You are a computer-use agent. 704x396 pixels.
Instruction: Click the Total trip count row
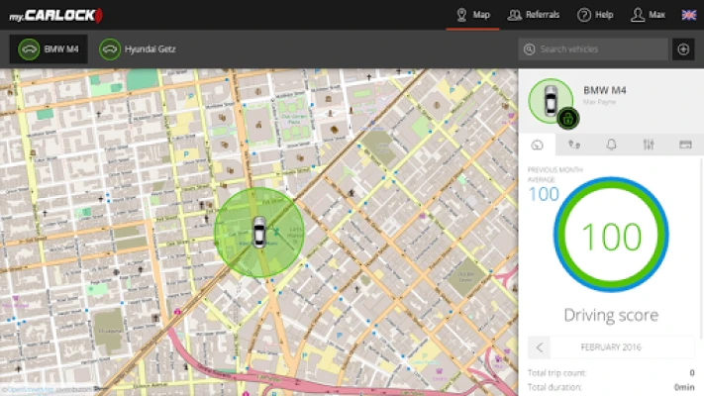611,372
